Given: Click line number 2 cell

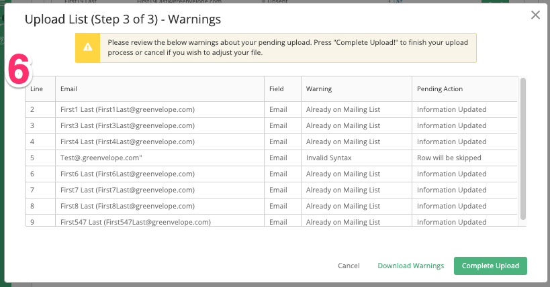Looking at the screenshot, I should [x=40, y=110].
